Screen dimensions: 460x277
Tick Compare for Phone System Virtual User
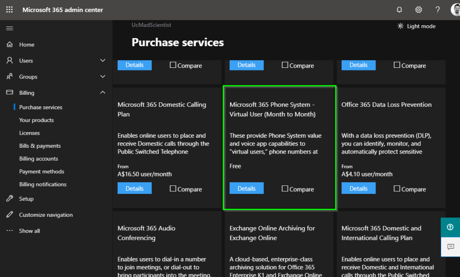coord(285,189)
